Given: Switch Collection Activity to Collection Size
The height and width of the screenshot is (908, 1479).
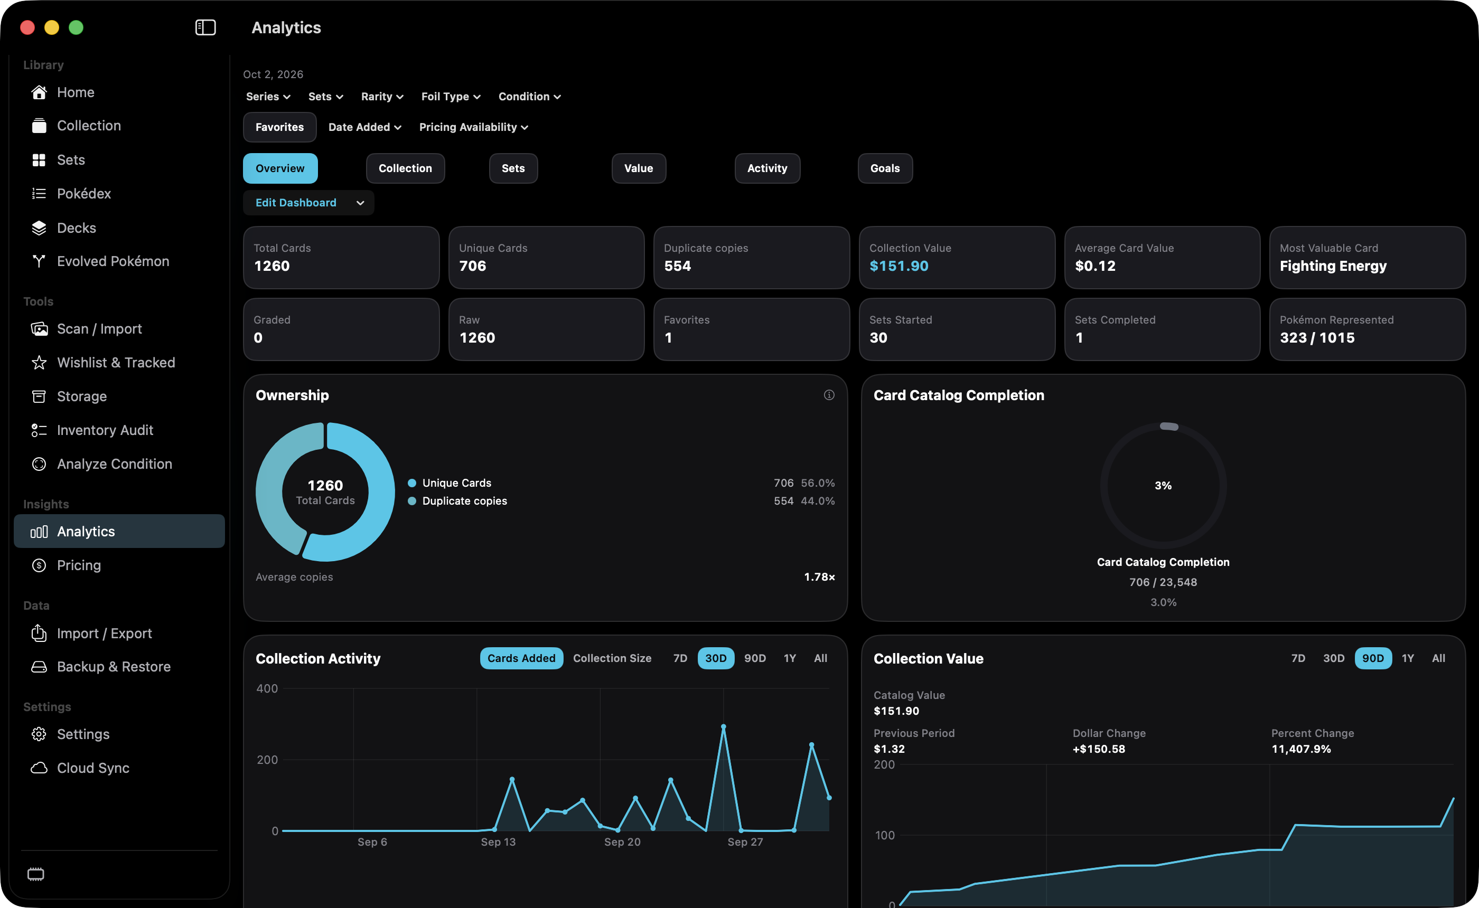Looking at the screenshot, I should [612, 658].
